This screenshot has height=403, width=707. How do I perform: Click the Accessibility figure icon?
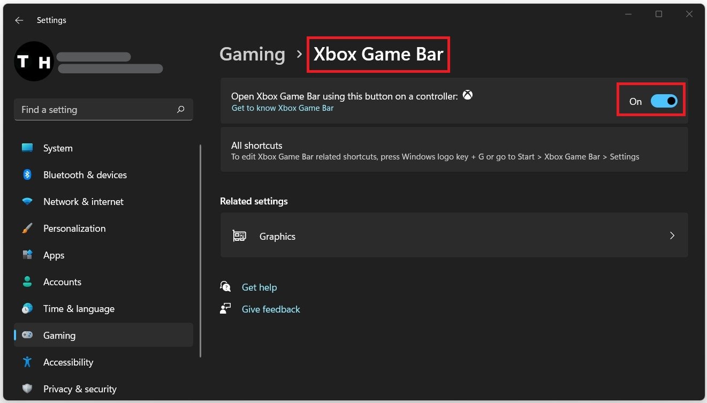pos(27,362)
